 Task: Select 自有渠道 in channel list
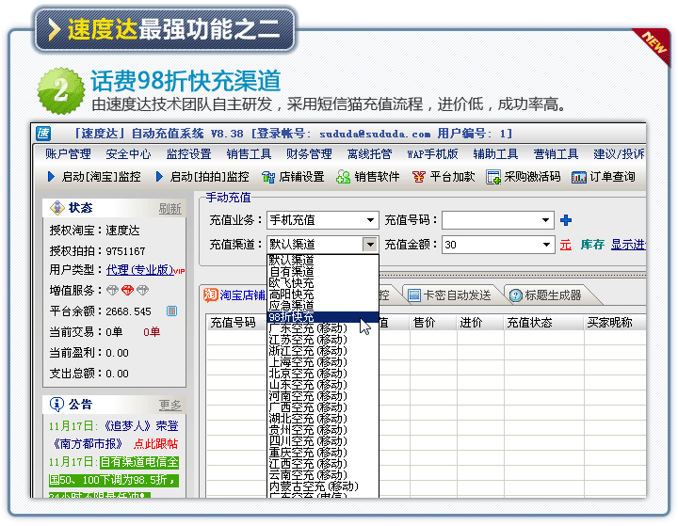(x=323, y=272)
